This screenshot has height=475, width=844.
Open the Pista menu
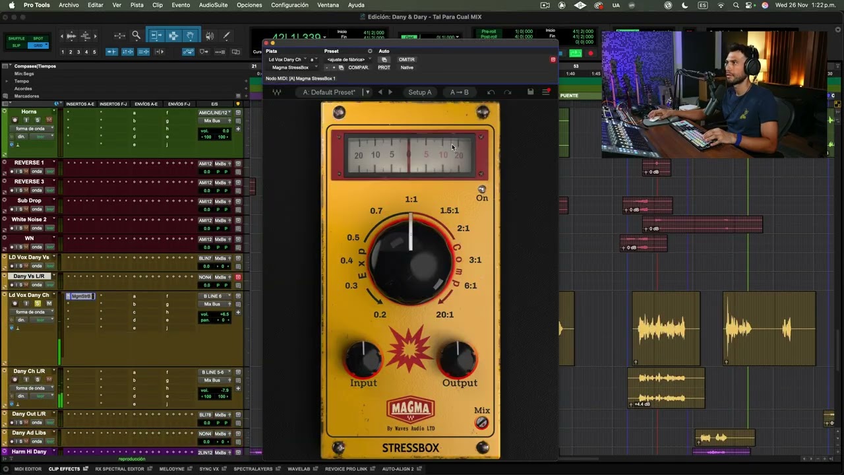pyautogui.click(x=136, y=5)
